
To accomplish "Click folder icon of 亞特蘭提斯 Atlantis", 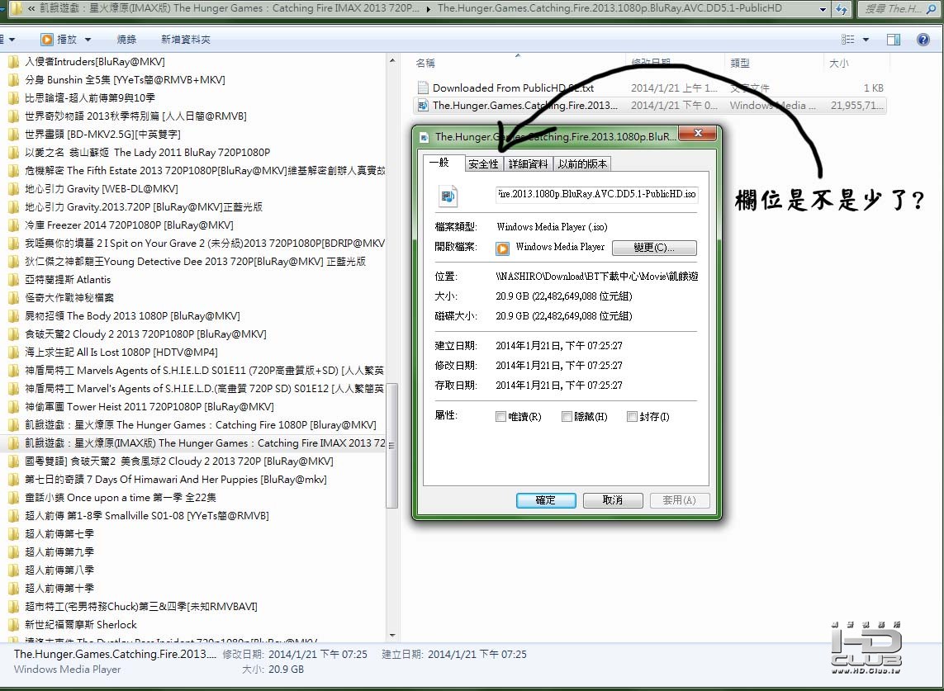I will tap(13, 280).
